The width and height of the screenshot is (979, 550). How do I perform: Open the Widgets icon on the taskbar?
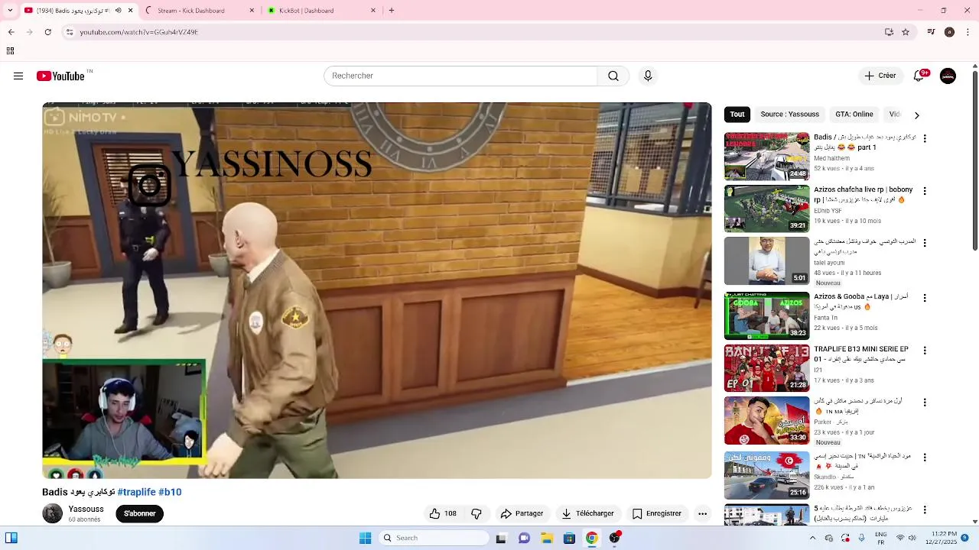11,538
